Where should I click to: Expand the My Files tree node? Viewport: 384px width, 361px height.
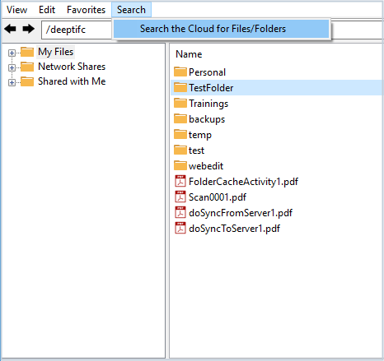(12, 53)
